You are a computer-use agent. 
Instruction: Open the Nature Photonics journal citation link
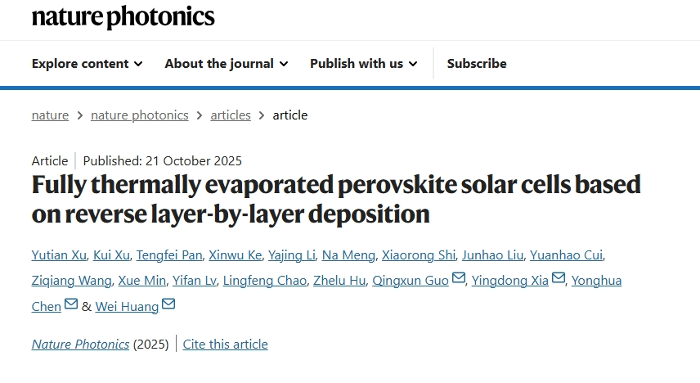[80, 344]
